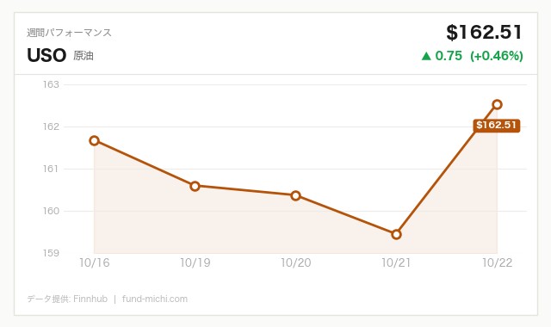Click the 週間パフォーマンス heading
Image resolution: width=551 pixels, height=327 pixels.
[x=69, y=33]
